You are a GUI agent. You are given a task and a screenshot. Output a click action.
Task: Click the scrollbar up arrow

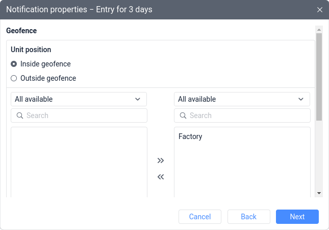click(x=319, y=30)
